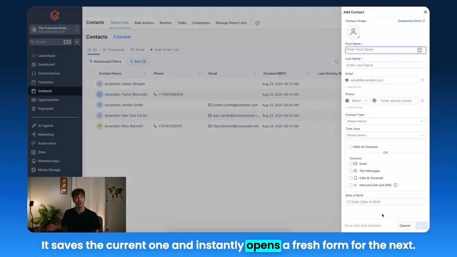This screenshot has height=257, width=457.
Task: Open the Time zone dropdown
Action: (385, 135)
